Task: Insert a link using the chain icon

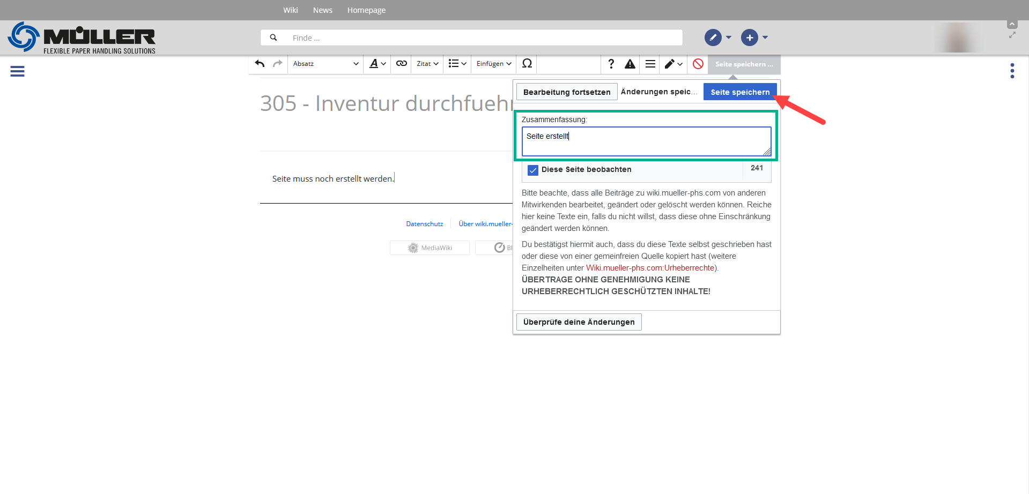Action: point(401,64)
